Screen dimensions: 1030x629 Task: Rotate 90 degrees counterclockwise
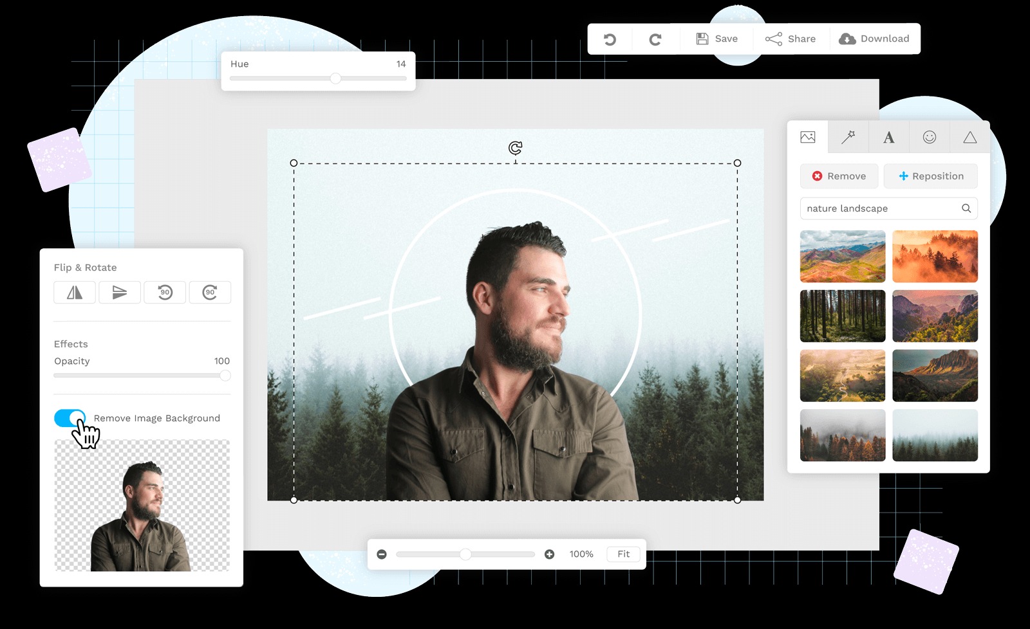(165, 293)
